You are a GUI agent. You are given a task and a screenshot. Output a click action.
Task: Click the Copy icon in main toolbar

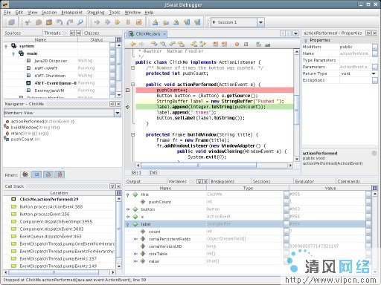coord(39,22)
